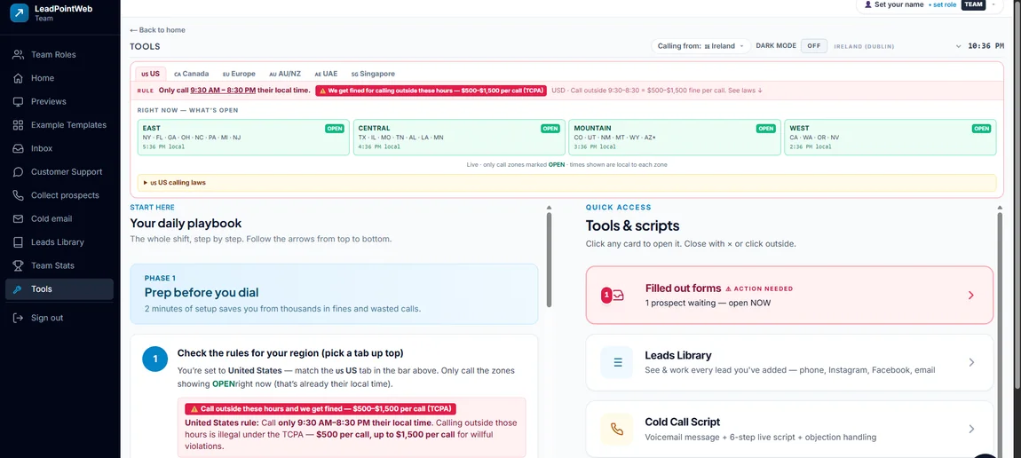Click the 10:36 PM clock text
1021x458 pixels.
985,46
